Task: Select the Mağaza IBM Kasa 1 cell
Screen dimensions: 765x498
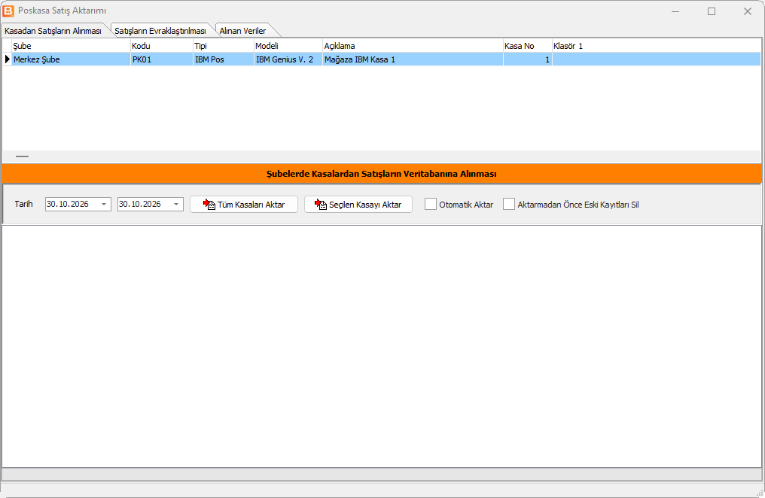Action: [413, 59]
